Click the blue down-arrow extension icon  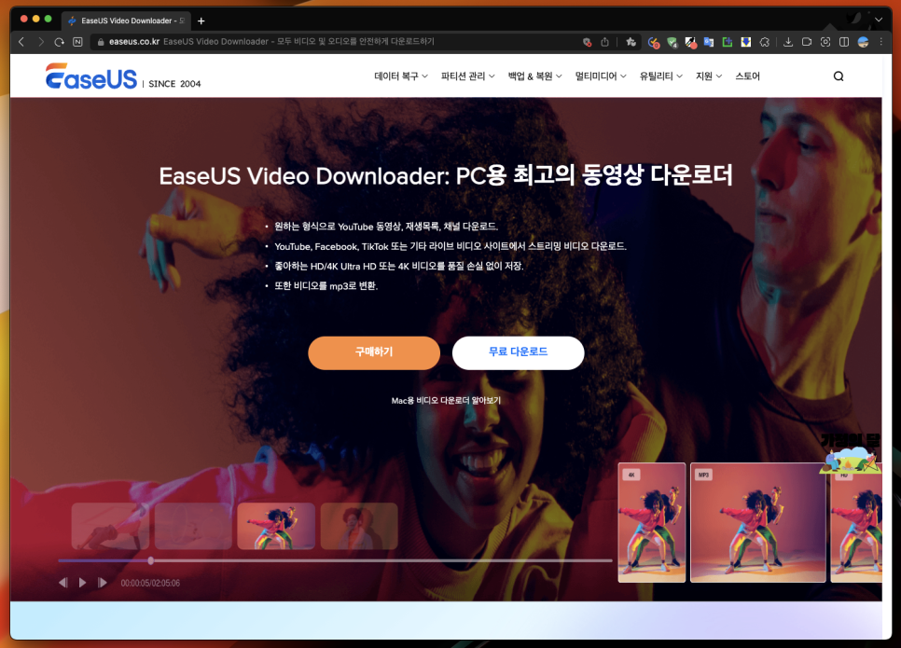746,42
